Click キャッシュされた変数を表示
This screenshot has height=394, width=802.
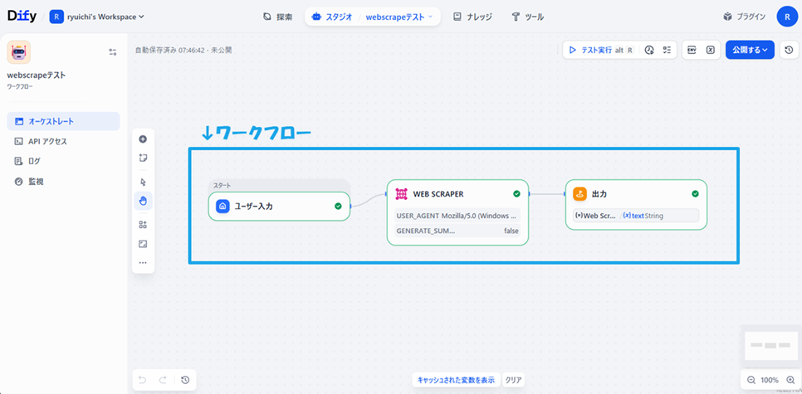(x=457, y=380)
